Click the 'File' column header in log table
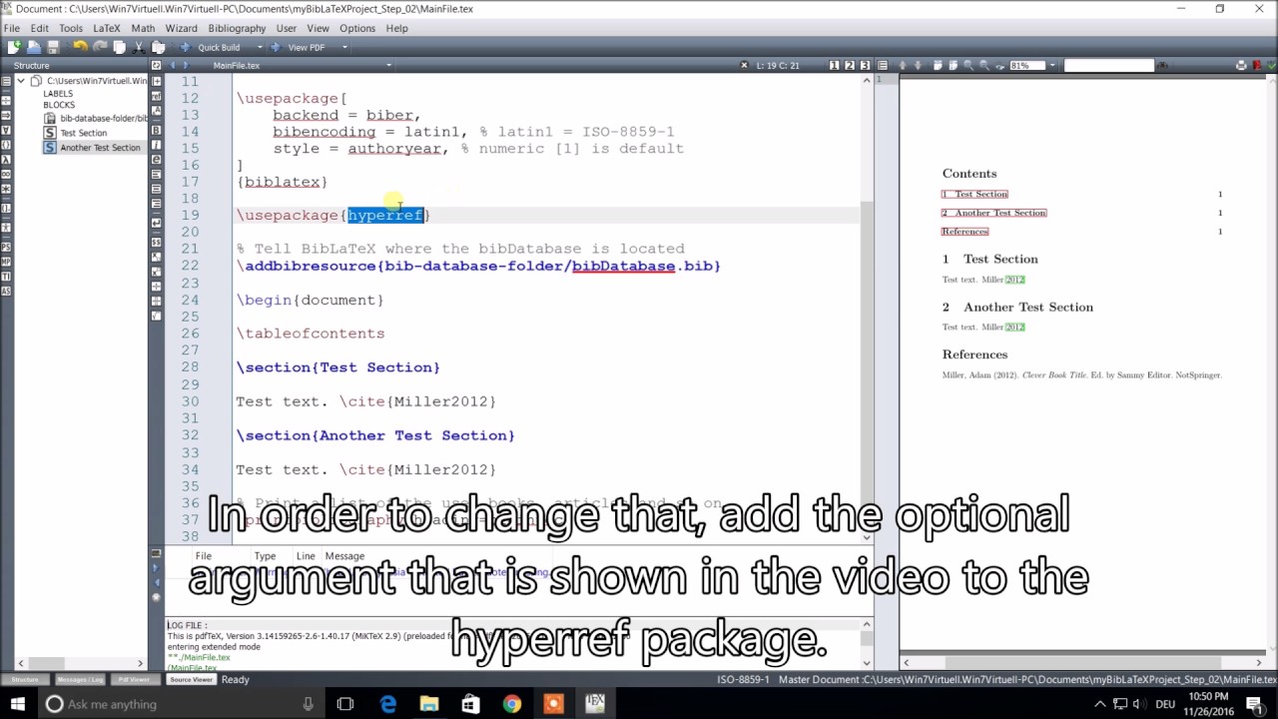This screenshot has height=719, width=1278. pyautogui.click(x=203, y=556)
